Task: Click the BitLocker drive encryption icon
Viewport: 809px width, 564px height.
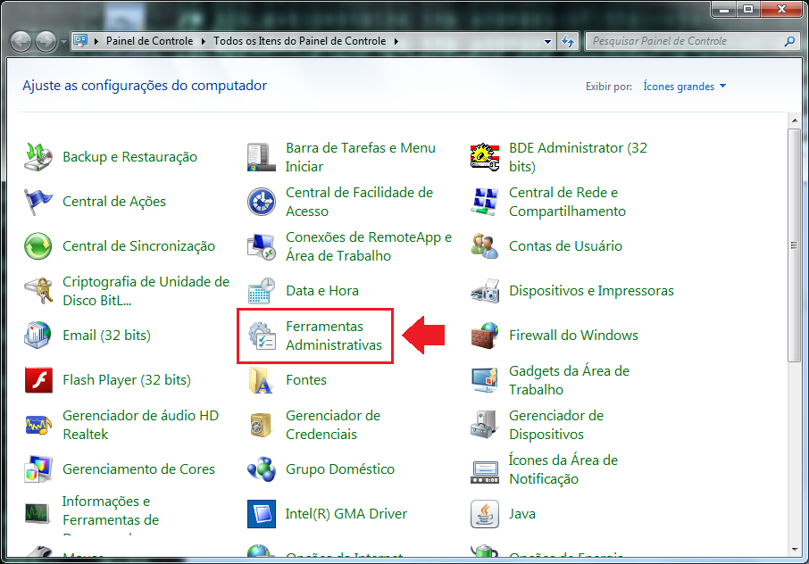Action: tap(38, 291)
